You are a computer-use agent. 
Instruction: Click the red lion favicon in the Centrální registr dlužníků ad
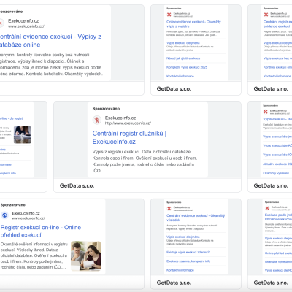97,120
